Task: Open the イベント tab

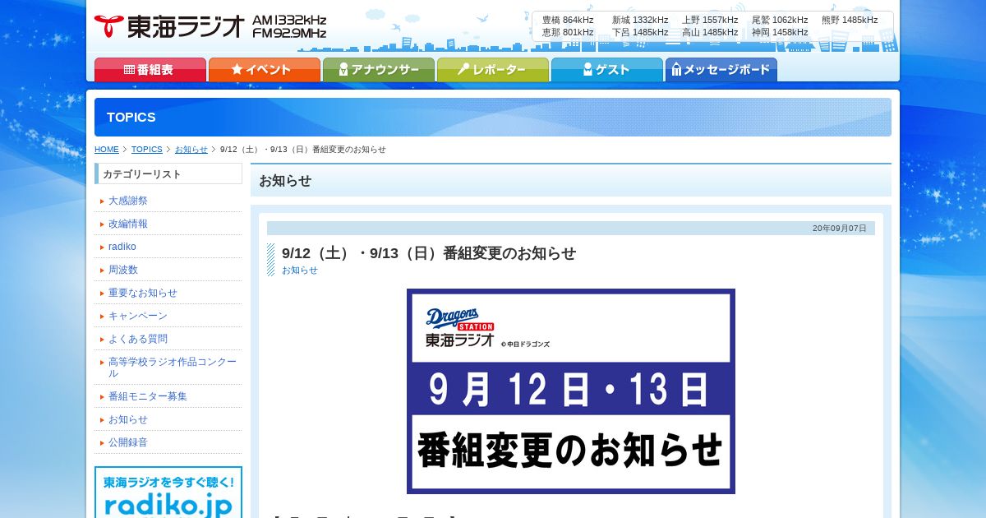Action: [x=264, y=70]
